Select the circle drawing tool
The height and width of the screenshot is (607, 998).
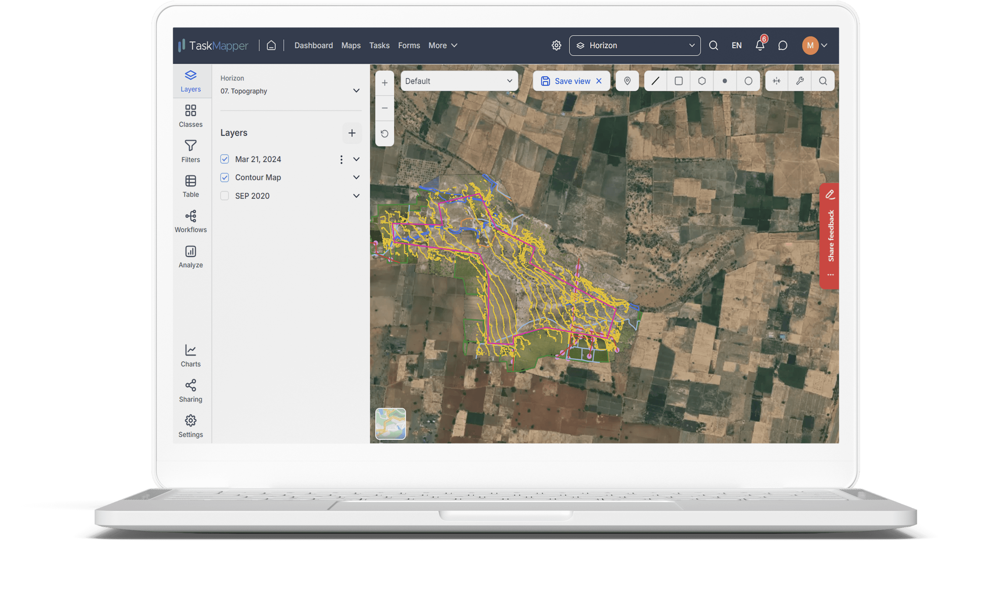coord(748,81)
